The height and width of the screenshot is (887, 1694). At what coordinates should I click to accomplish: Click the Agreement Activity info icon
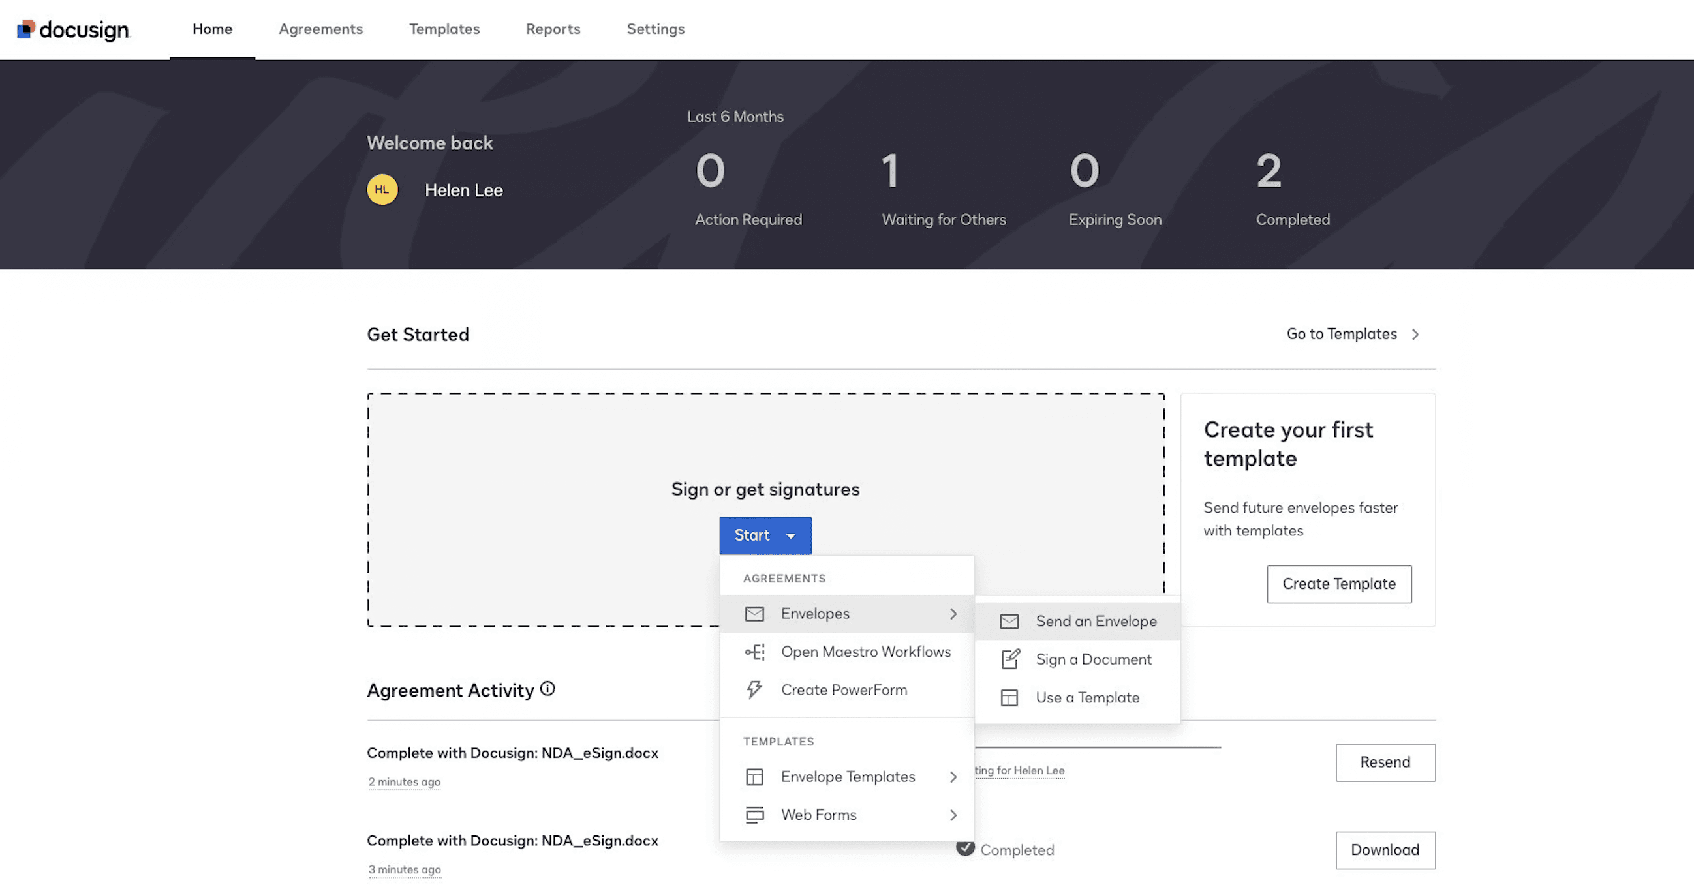[x=547, y=689]
